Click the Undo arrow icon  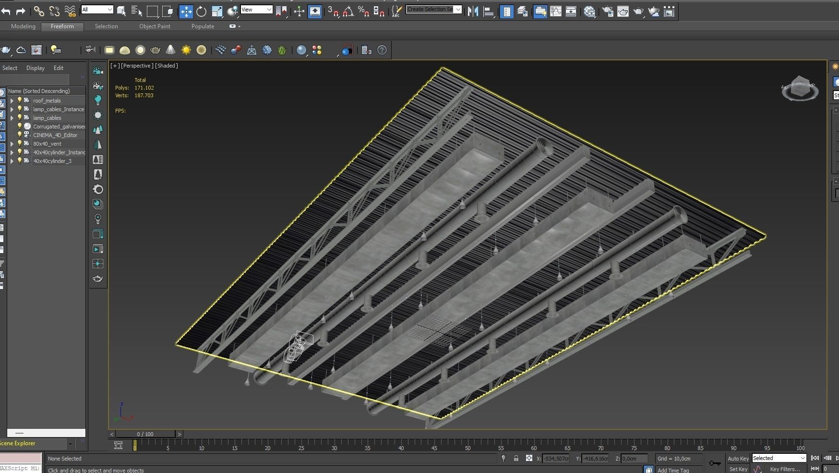6,11
